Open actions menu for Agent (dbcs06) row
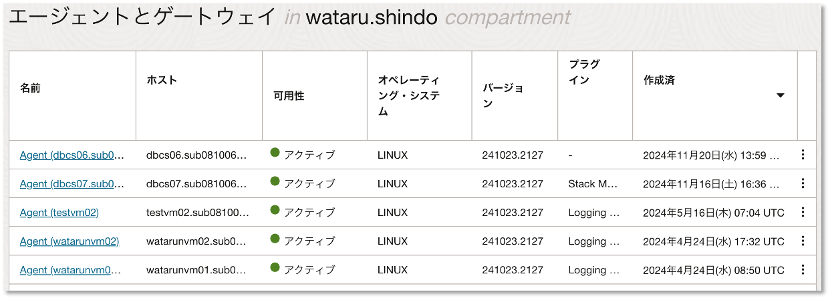This screenshot has width=830, height=300. tap(803, 155)
